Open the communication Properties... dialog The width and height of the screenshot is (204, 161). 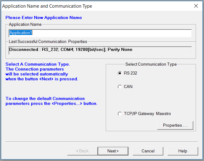pos(175,125)
